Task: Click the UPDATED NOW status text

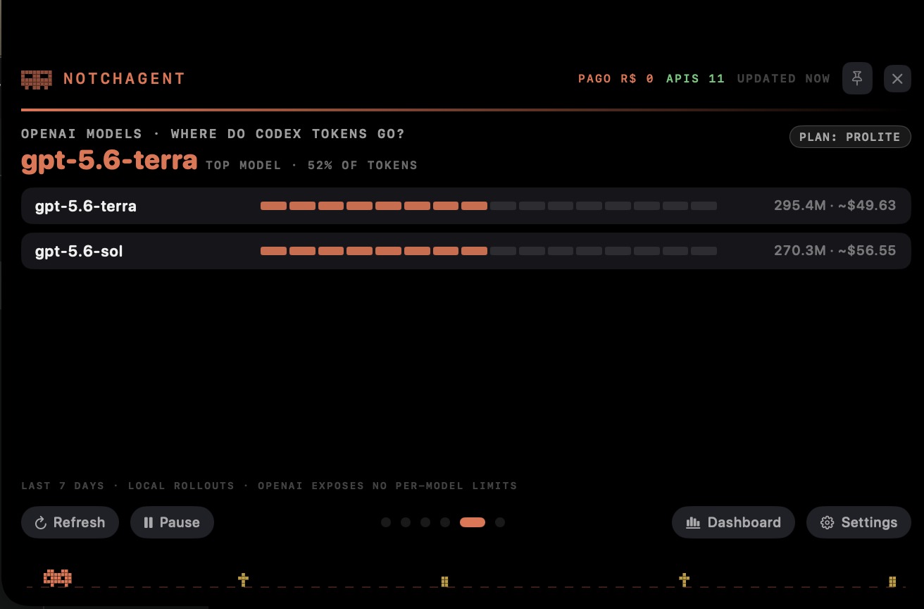Action: [784, 79]
